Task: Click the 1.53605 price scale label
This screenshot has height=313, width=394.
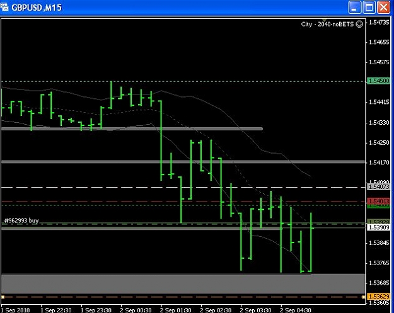Action: pyautogui.click(x=379, y=303)
